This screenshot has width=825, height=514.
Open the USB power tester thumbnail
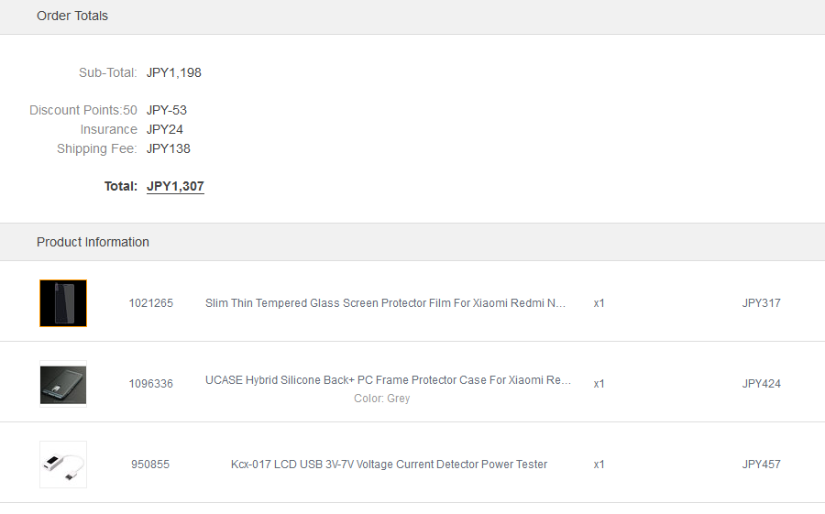63,465
